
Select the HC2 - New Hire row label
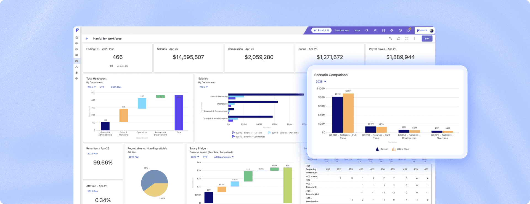[x=311, y=178]
